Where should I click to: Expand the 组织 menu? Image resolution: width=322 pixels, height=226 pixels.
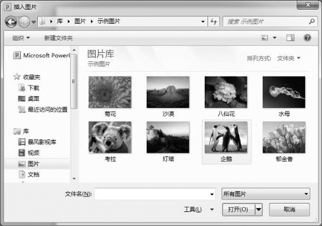point(21,38)
